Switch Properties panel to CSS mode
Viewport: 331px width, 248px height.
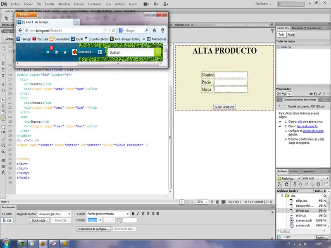(x=7, y=220)
